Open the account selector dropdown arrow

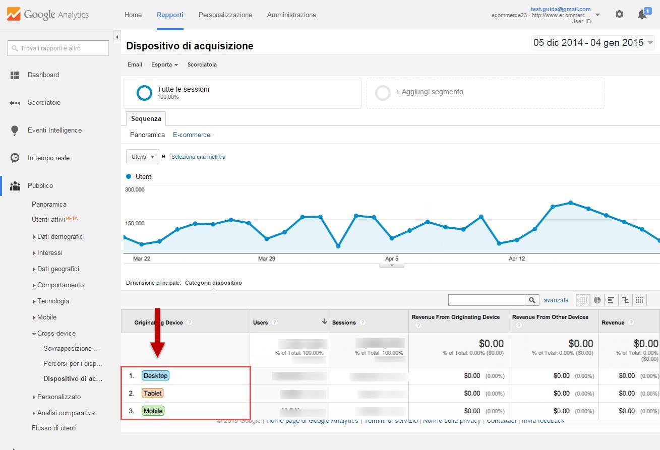pyautogui.click(x=597, y=15)
